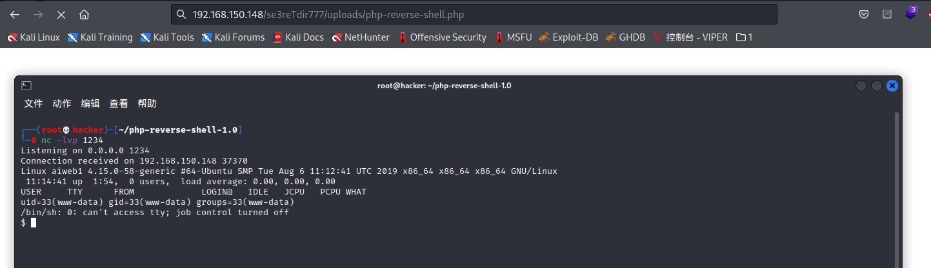Click the browser back arrow
931x268 pixels.
point(15,14)
